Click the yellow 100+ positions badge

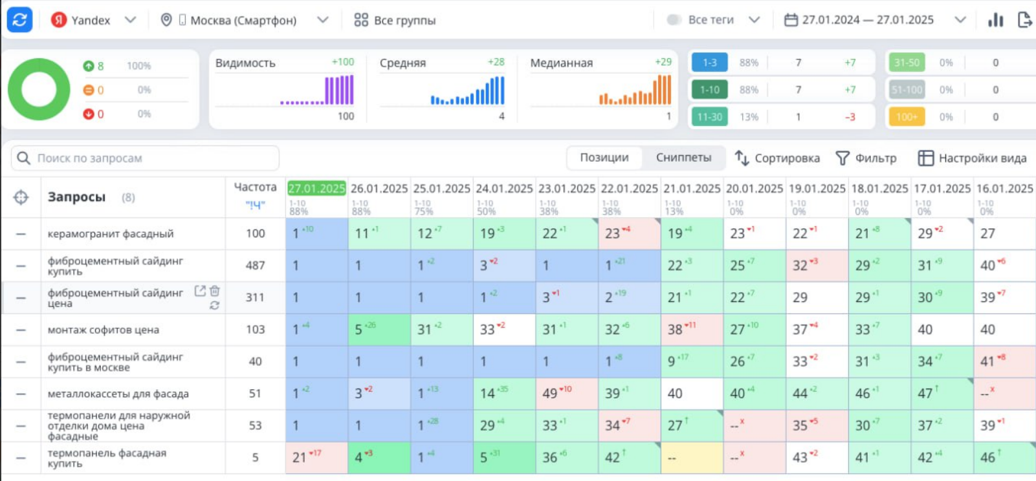[907, 117]
